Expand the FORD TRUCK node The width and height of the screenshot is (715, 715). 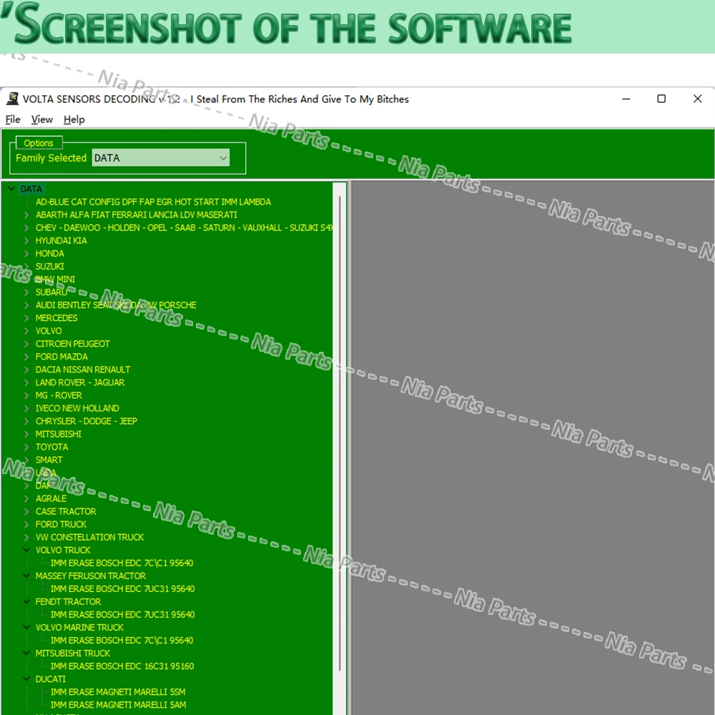click(x=26, y=524)
